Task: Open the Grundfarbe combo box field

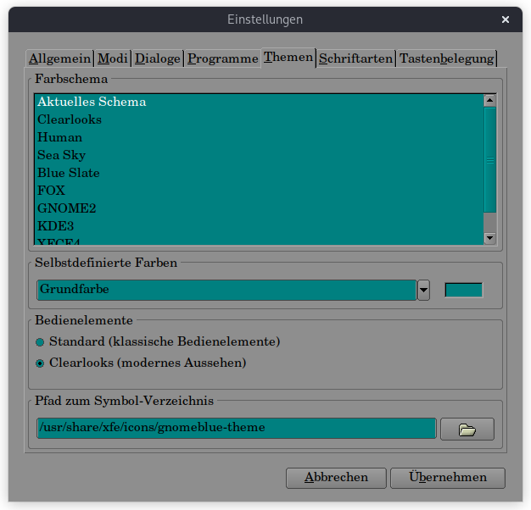Action: [226, 290]
